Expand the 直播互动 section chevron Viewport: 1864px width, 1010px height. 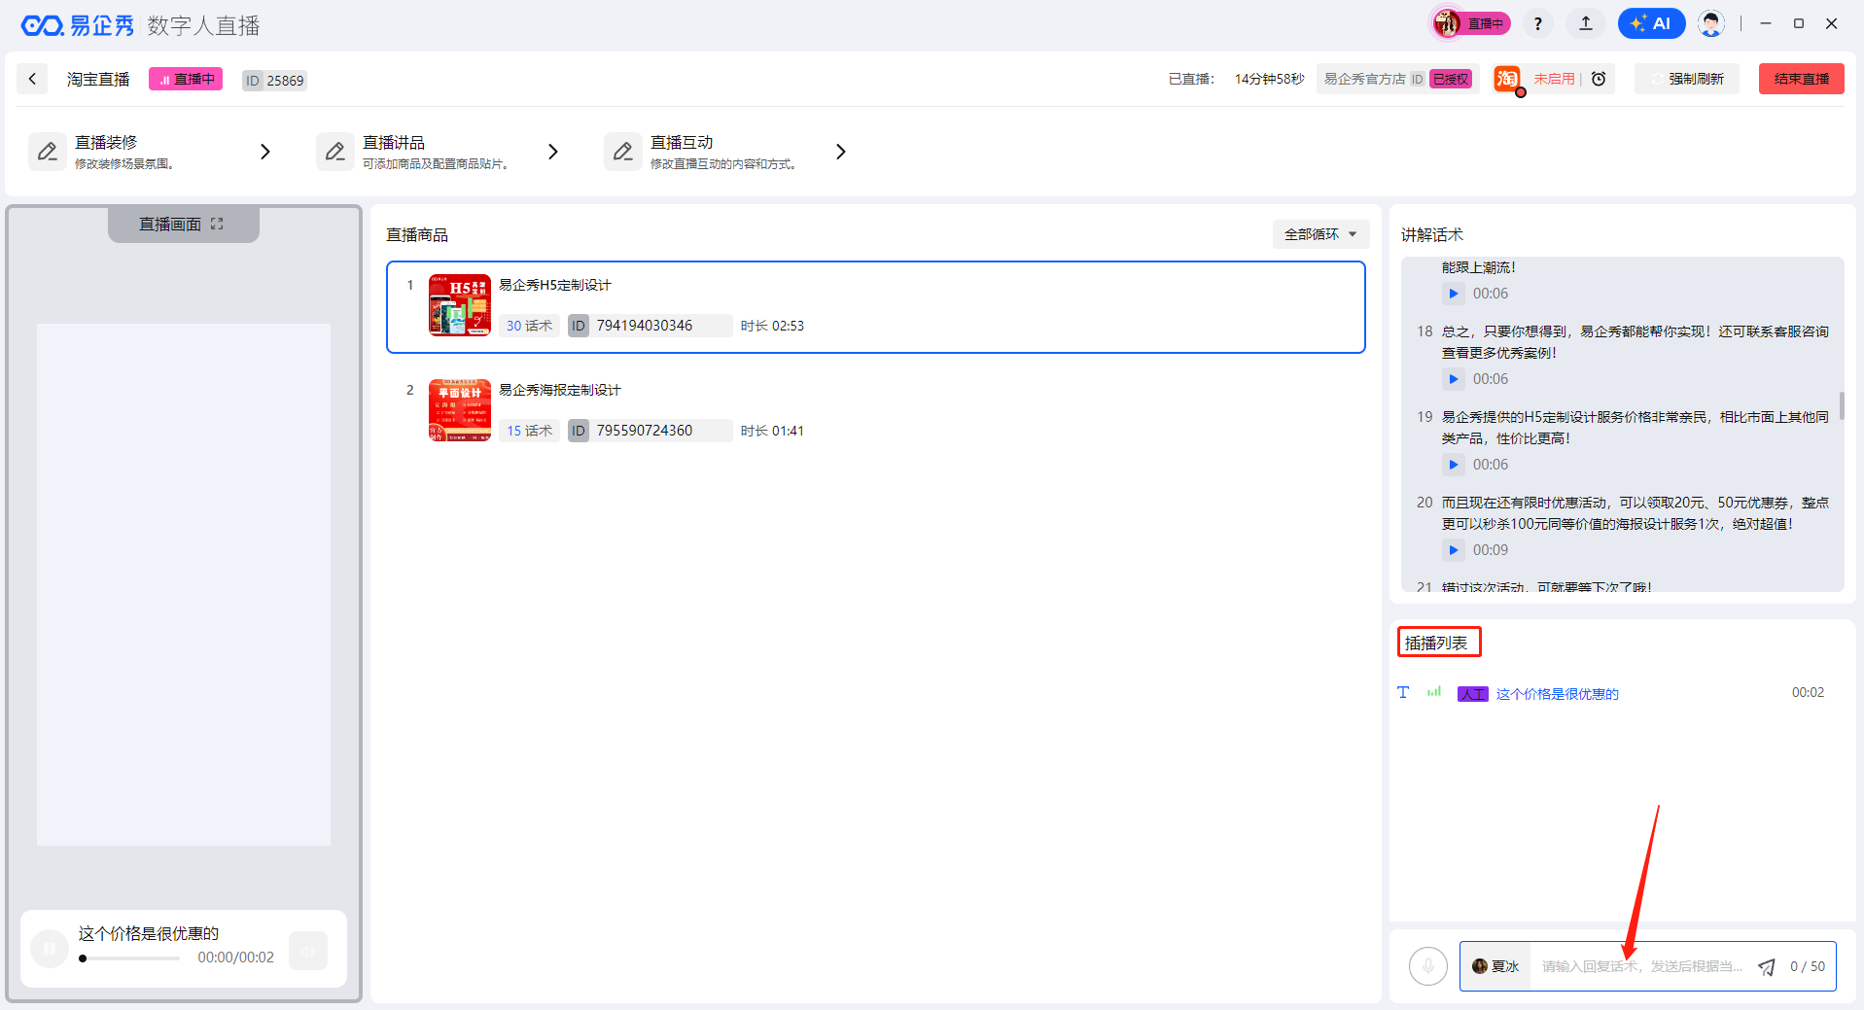click(840, 152)
